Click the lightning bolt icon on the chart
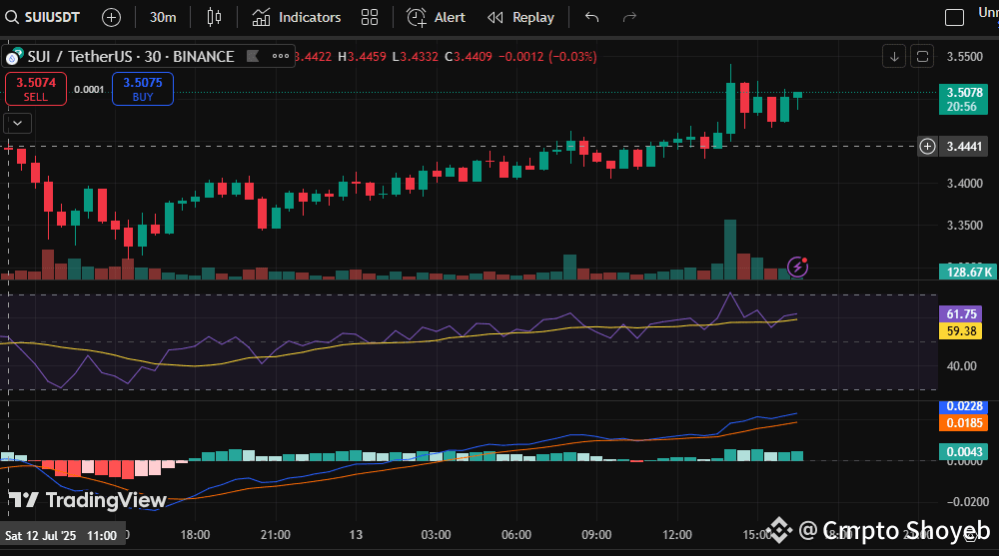The width and height of the screenshot is (999, 556). pos(798,266)
